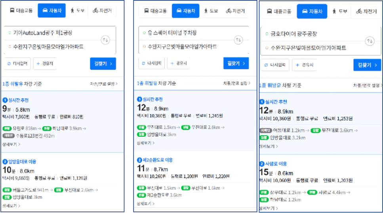The width and height of the screenshot is (383, 213).
Task: Click the 어등대로 1.2km segment
Action: click(x=284, y=131)
